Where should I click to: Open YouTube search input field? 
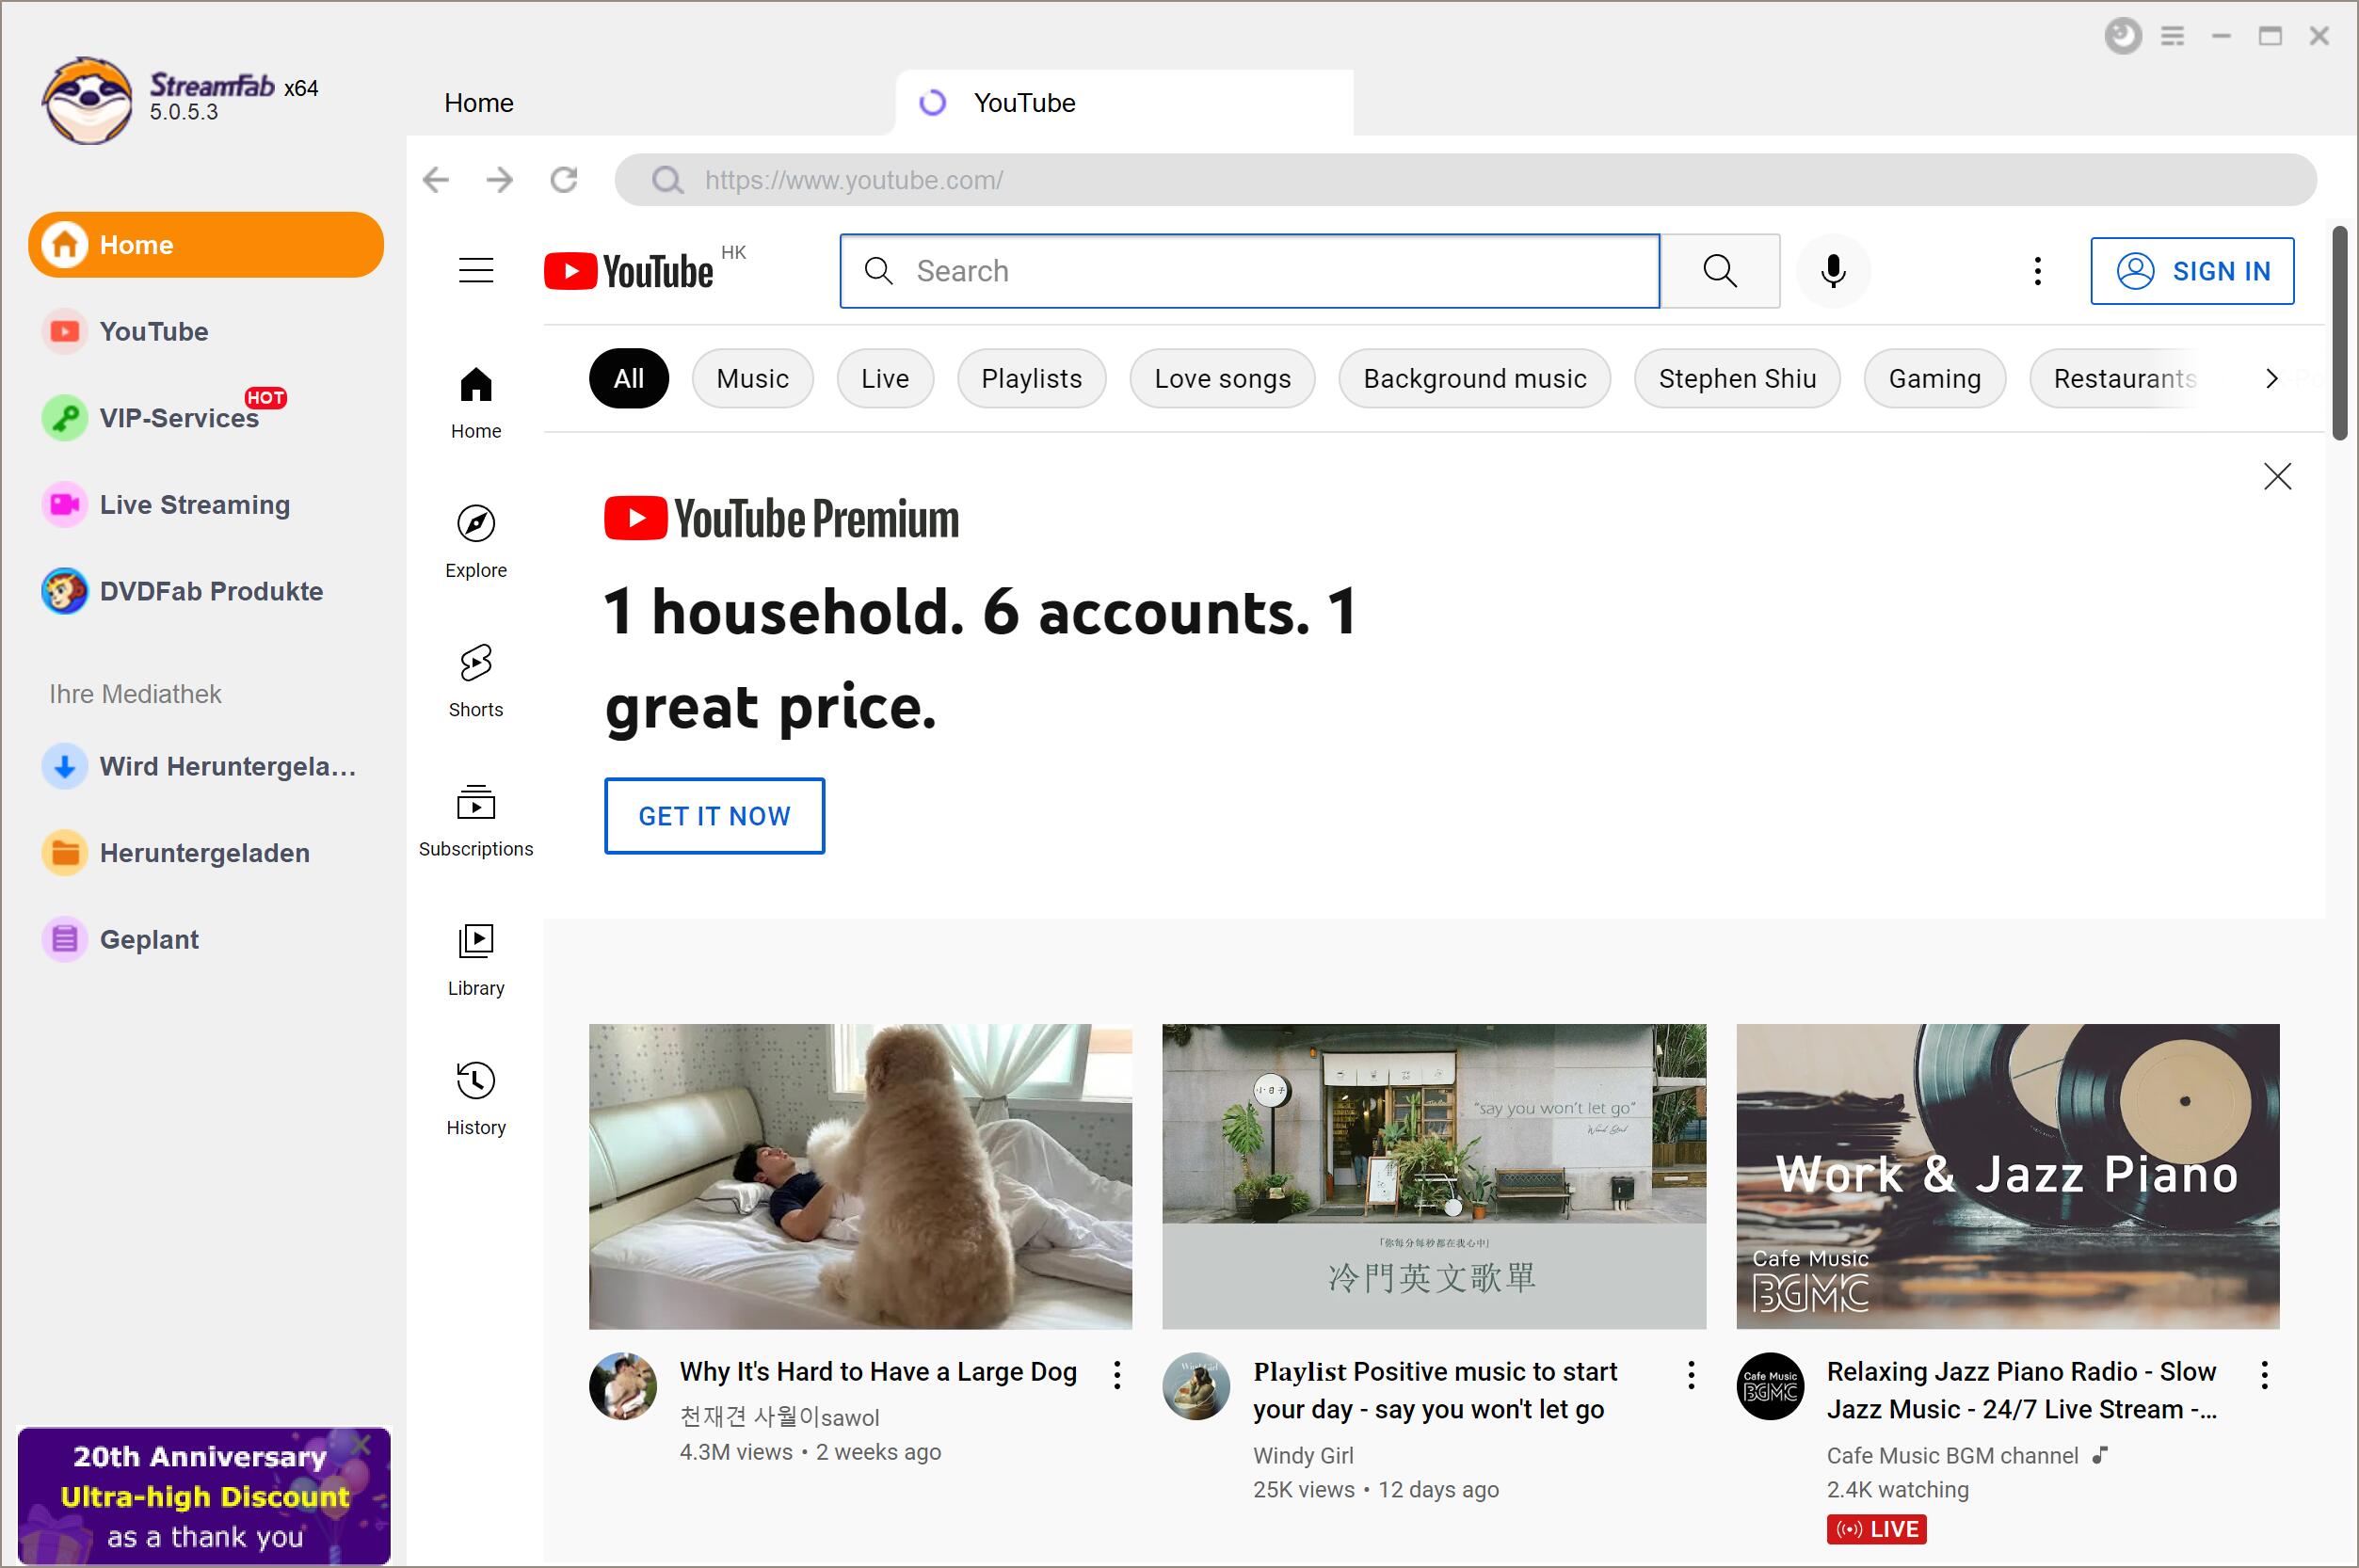point(1249,271)
